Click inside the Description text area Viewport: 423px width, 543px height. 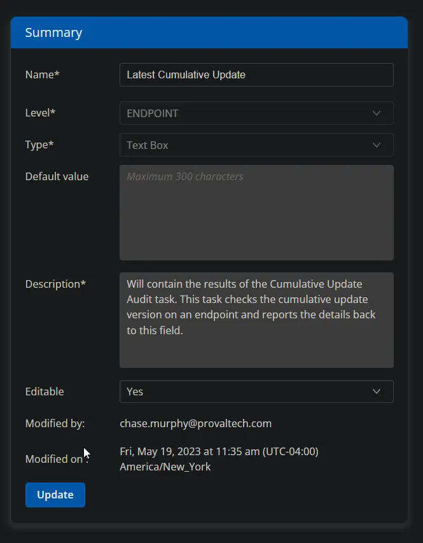(x=256, y=320)
